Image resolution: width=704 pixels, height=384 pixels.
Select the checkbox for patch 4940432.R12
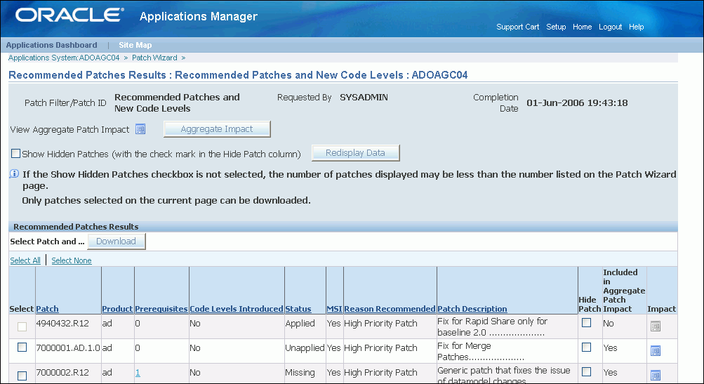22,326
